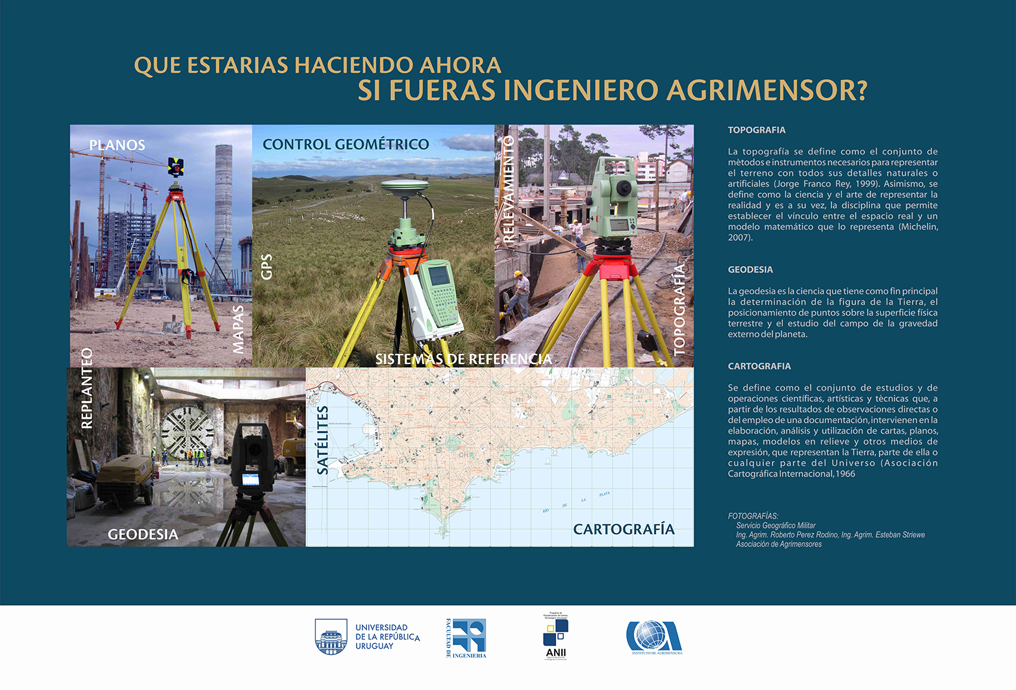
Task: Click 'Servicio Geográfico Militar' credit line
Action: click(776, 525)
